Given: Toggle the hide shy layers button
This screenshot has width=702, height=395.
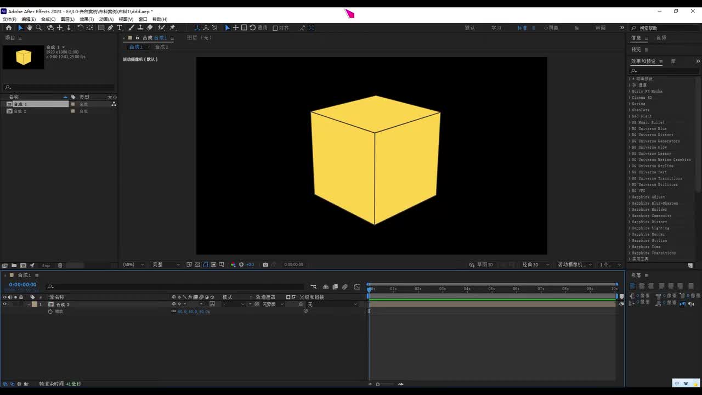Looking at the screenshot, I should point(326,286).
